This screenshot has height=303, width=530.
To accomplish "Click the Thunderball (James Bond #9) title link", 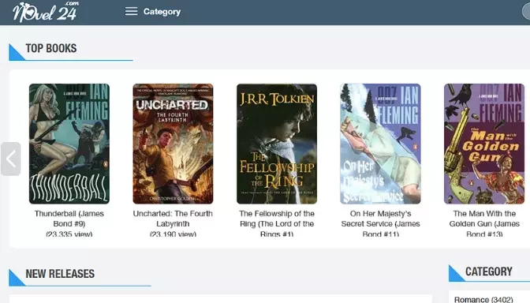I will [x=69, y=219].
